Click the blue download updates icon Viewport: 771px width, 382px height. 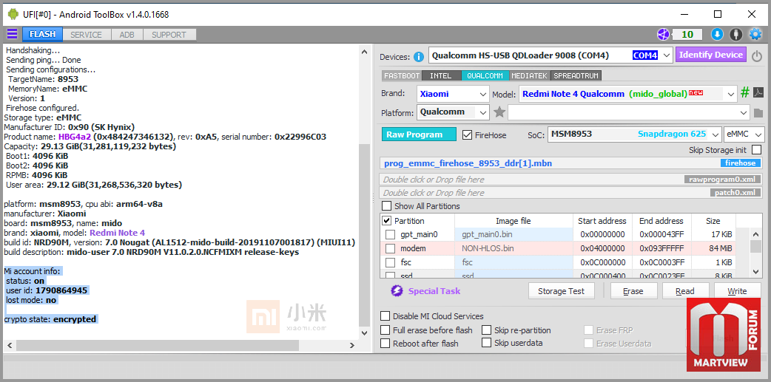click(718, 35)
